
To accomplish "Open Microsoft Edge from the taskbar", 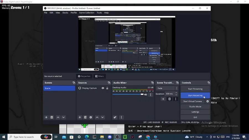I will tap(87, 137).
